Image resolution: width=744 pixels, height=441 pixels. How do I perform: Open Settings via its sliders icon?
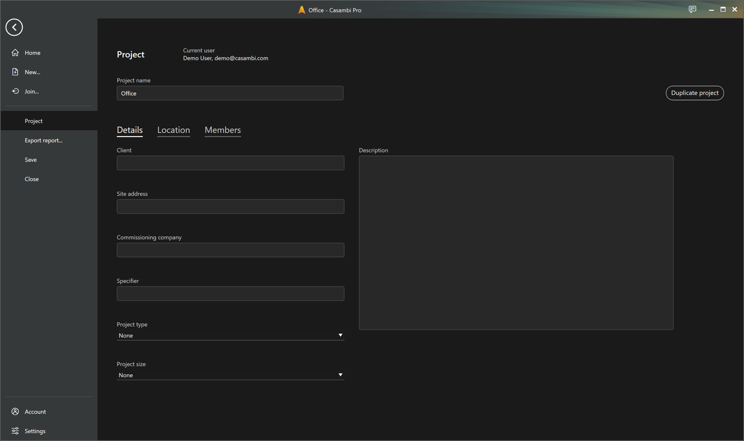[15, 431]
